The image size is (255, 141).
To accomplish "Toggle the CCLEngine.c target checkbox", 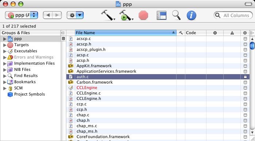I will point(245,93).
